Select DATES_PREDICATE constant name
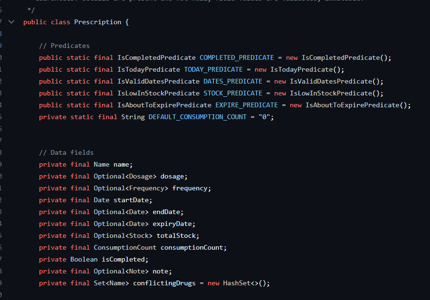 (233, 81)
